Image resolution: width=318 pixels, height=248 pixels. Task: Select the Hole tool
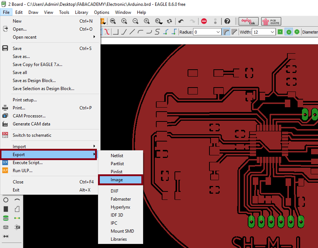6,227
